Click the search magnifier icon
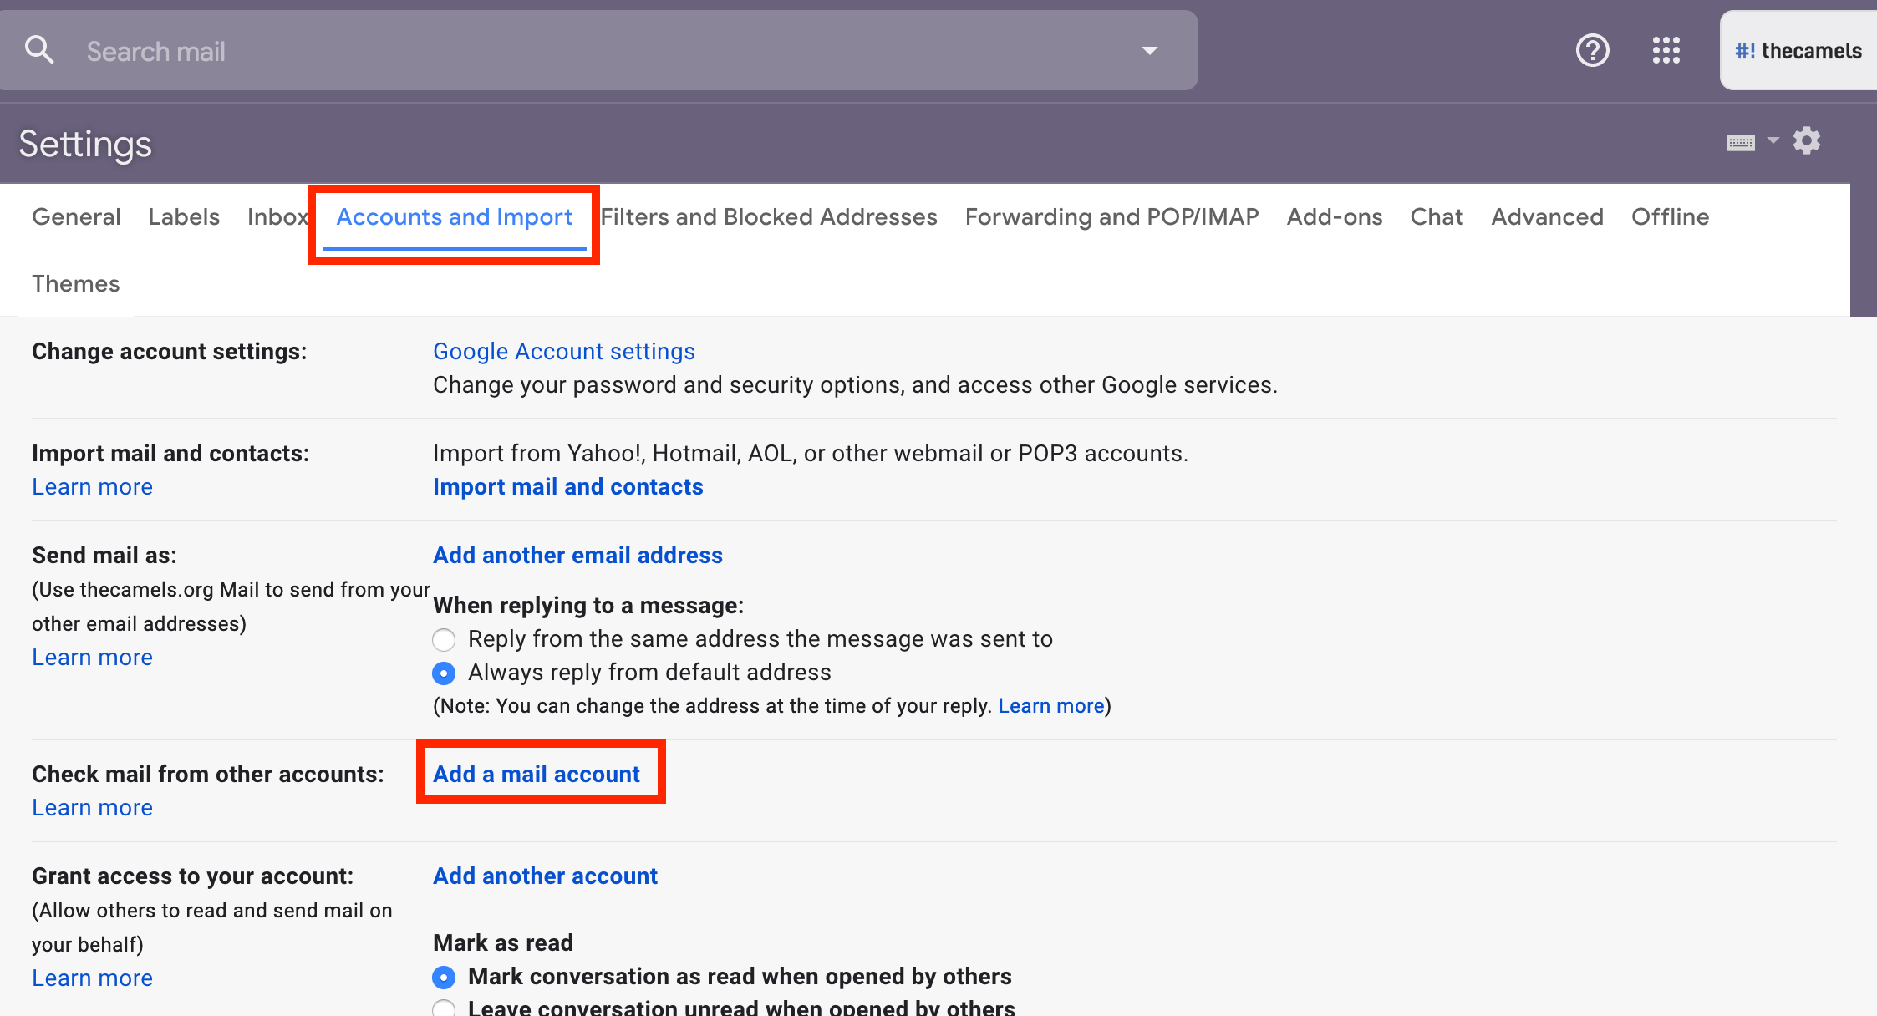Image resolution: width=1877 pixels, height=1016 pixels. click(39, 50)
